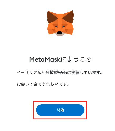Click the MetaMask fox logo
Image resolution: width=115 pixels, height=131 pixels.
[60, 23]
